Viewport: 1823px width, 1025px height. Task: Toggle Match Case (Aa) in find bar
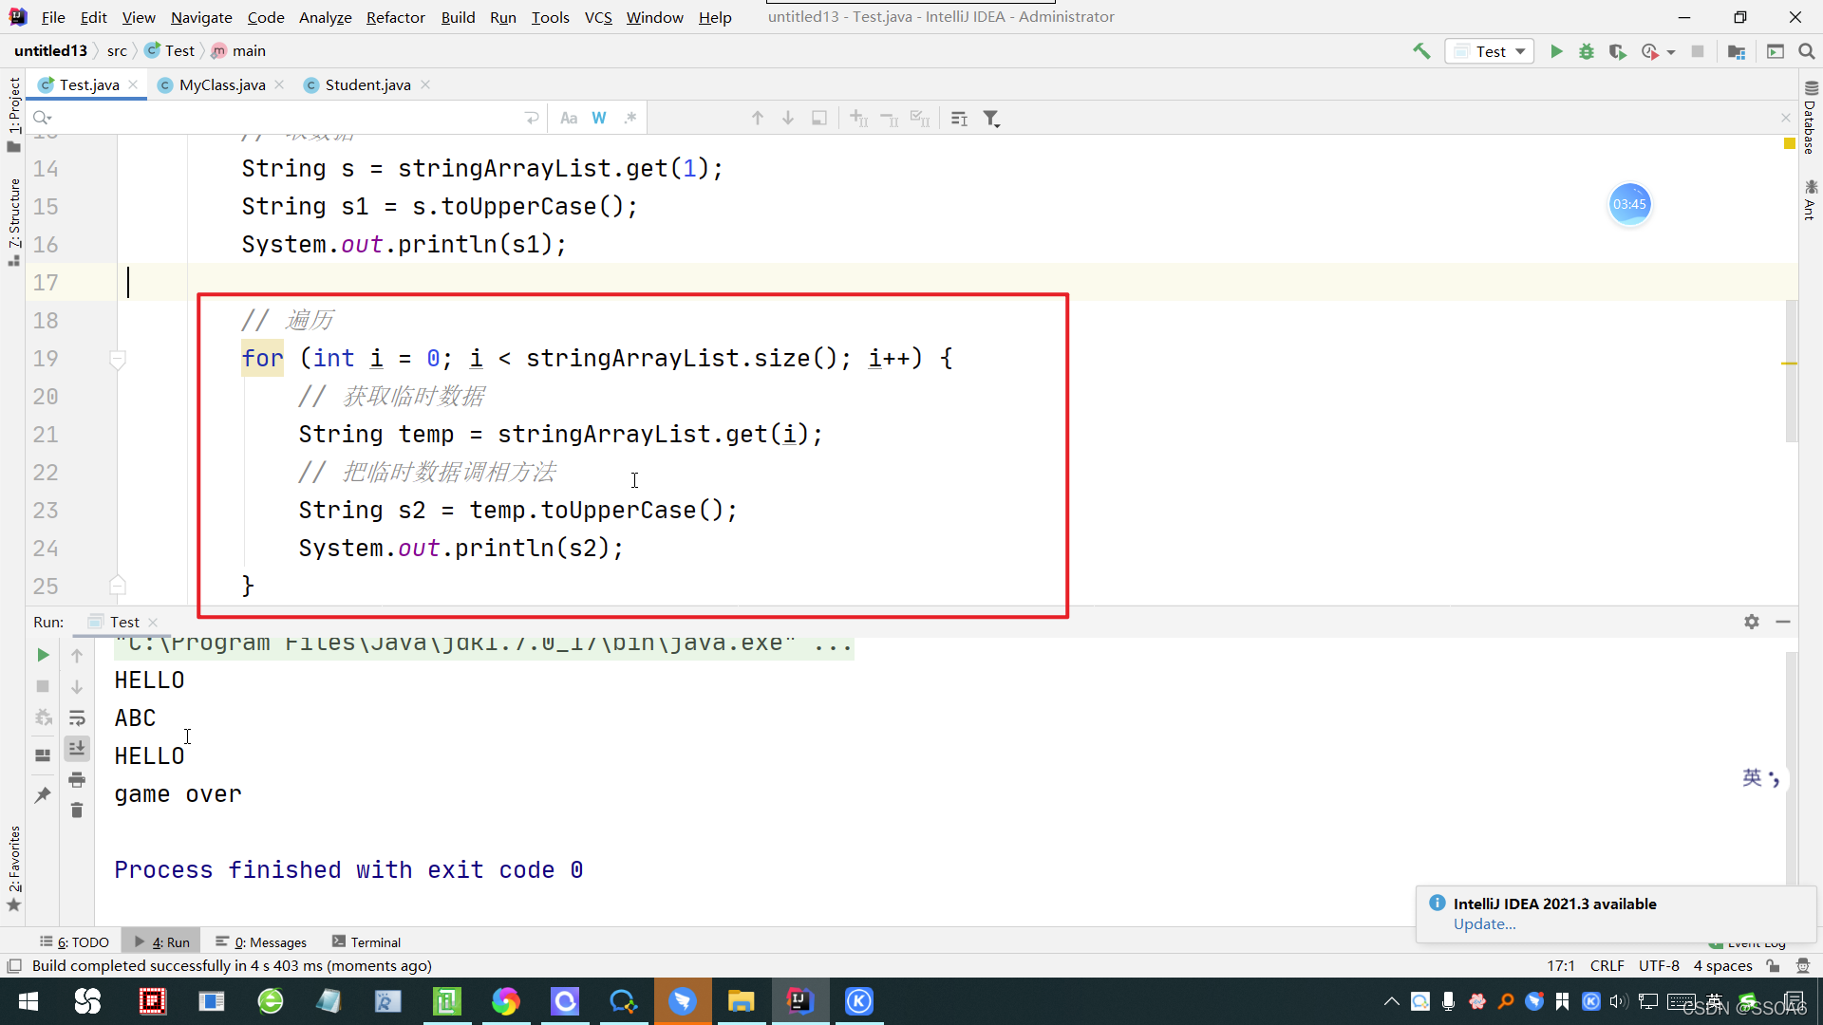click(x=569, y=119)
